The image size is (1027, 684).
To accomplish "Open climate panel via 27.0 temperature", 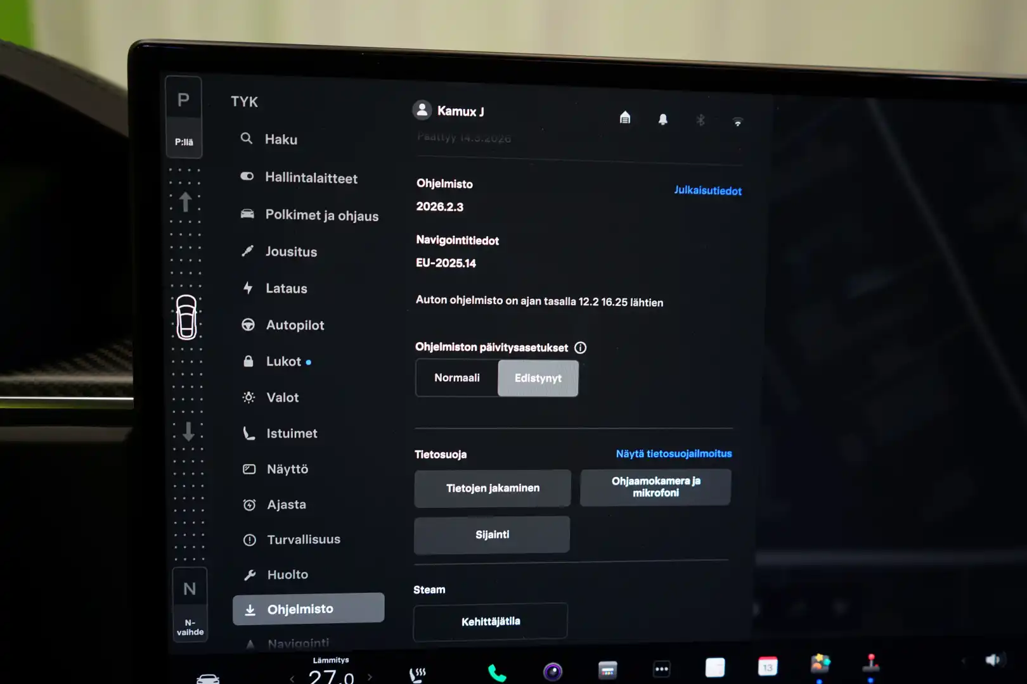I will coord(331,676).
